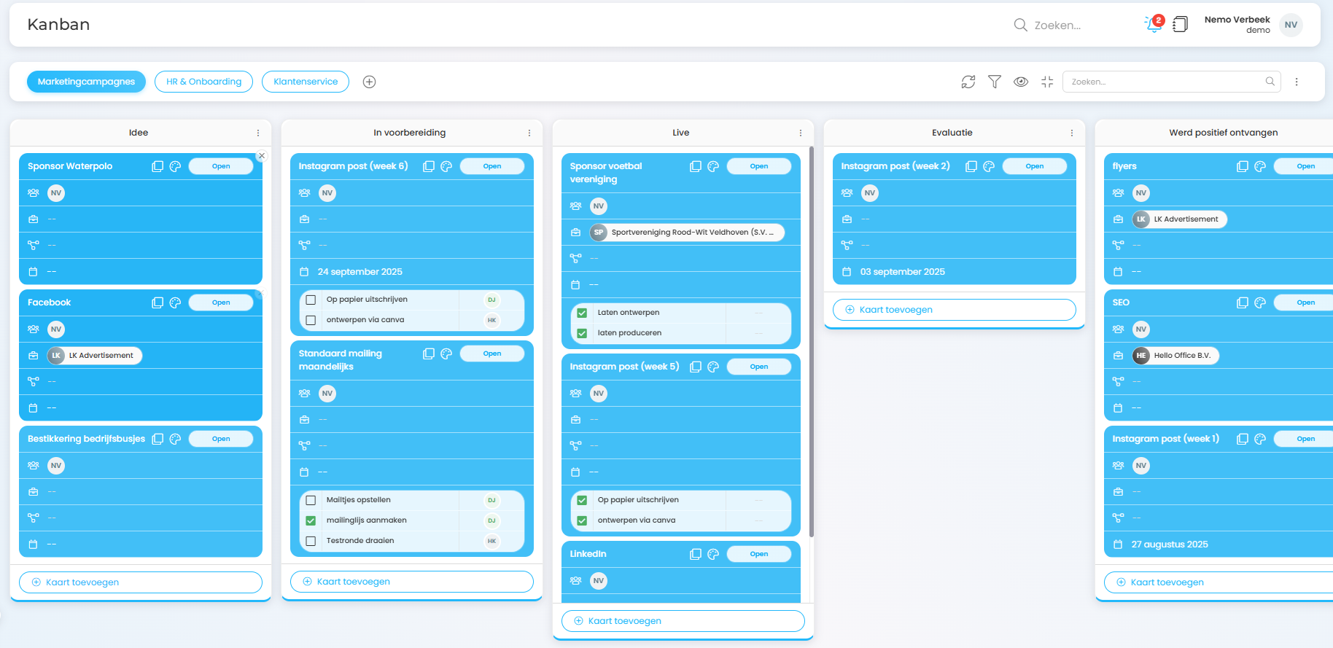Check the 'Op papier uitschrijven' task in week 6
This screenshot has height=648, width=1333.
[x=311, y=300]
